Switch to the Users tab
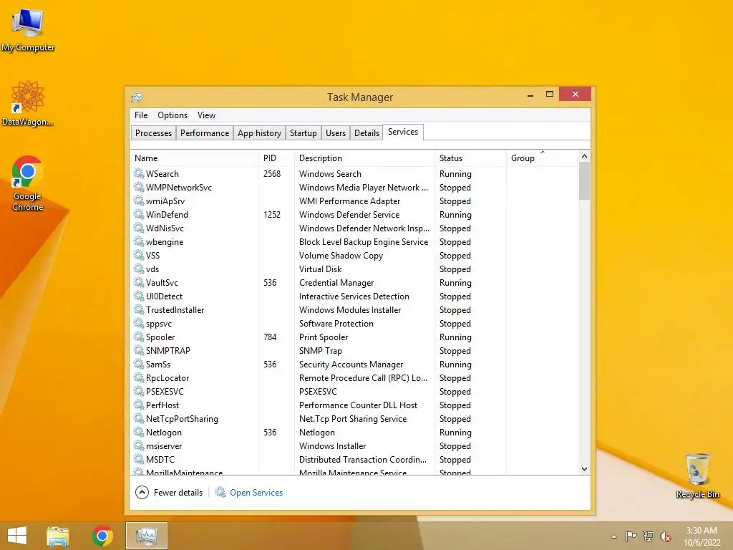 (x=336, y=132)
